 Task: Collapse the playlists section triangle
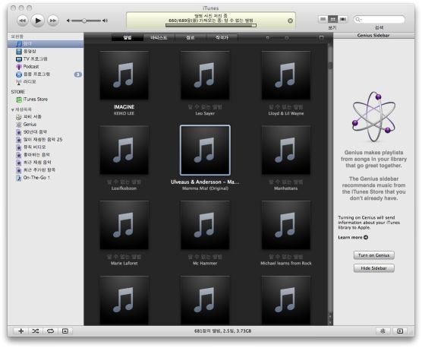coord(12,109)
